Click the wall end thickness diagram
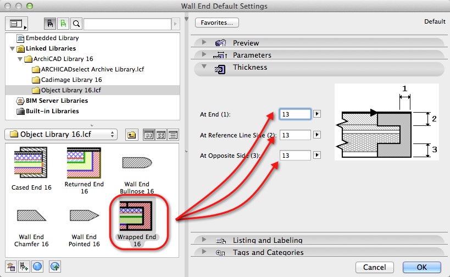The image size is (450, 277). coord(387,121)
